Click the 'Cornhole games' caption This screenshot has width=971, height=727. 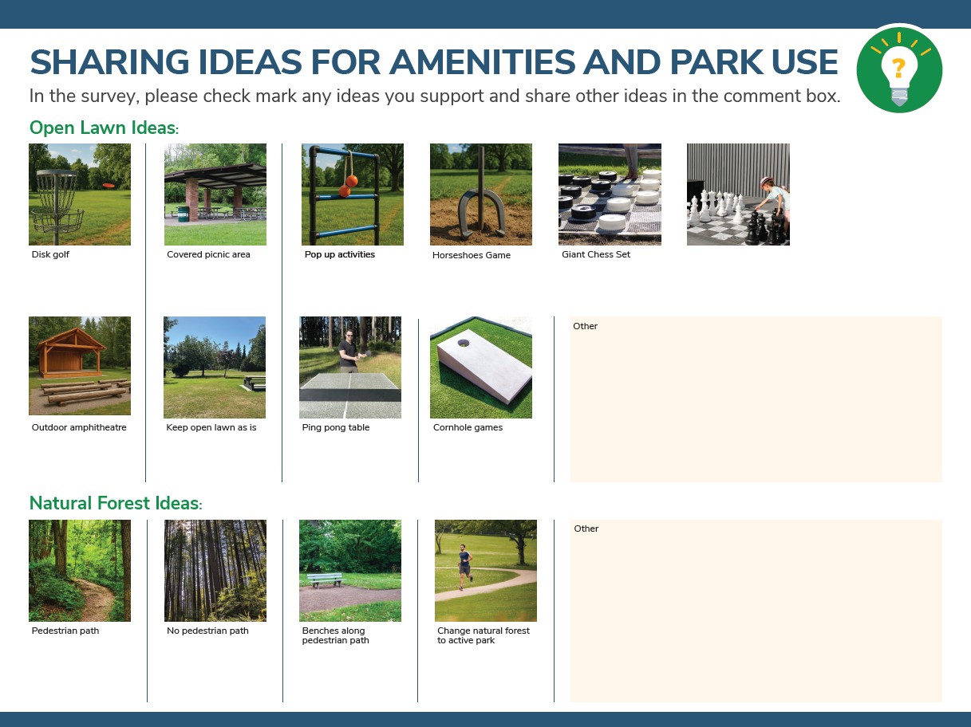point(468,427)
